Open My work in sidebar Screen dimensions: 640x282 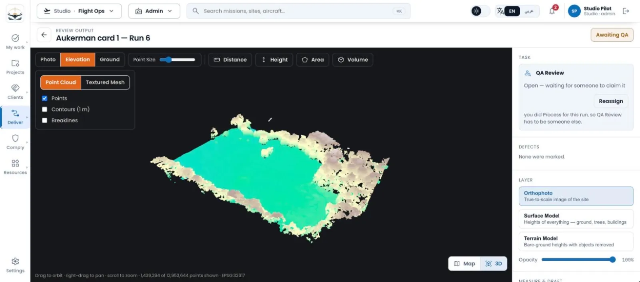pyautogui.click(x=15, y=42)
